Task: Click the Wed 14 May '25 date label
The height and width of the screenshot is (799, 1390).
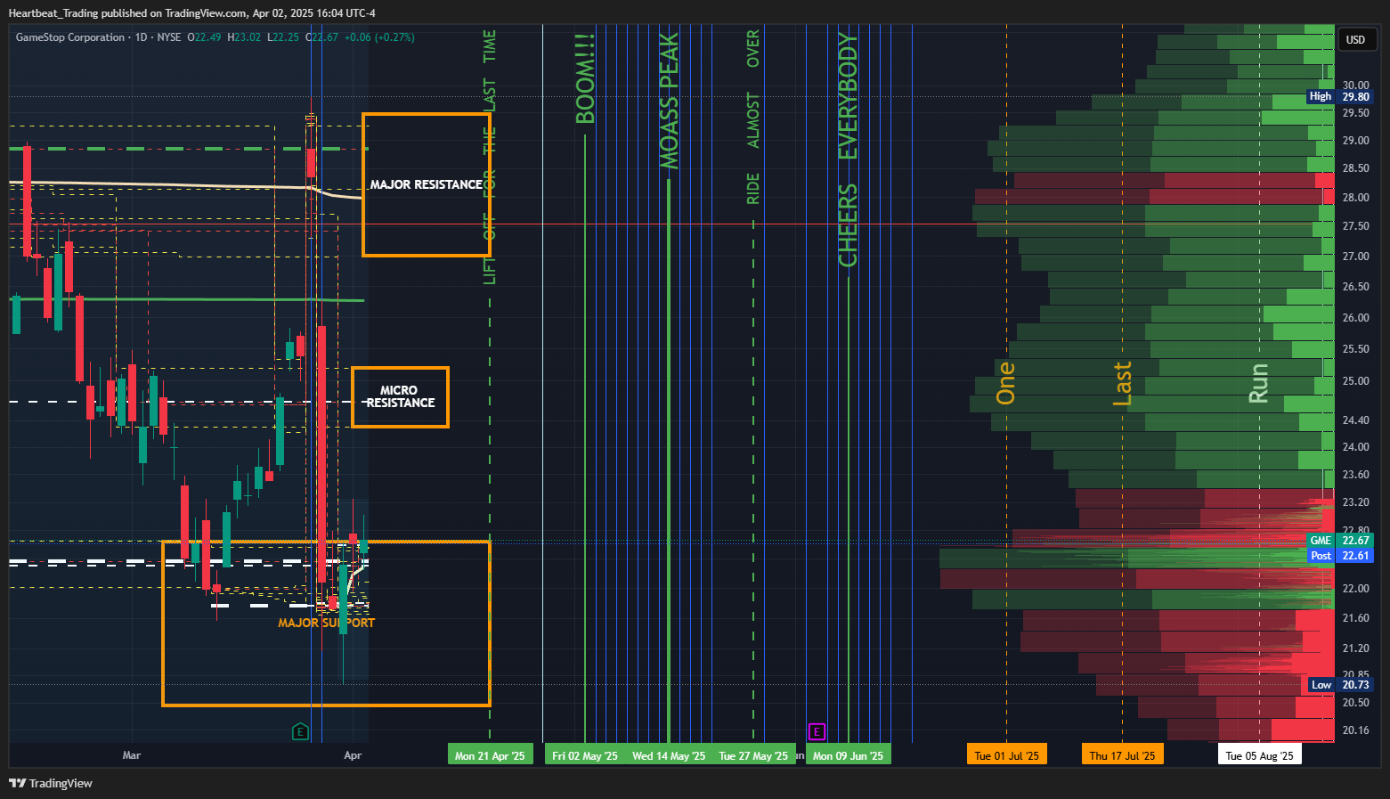Action: pyautogui.click(x=669, y=755)
